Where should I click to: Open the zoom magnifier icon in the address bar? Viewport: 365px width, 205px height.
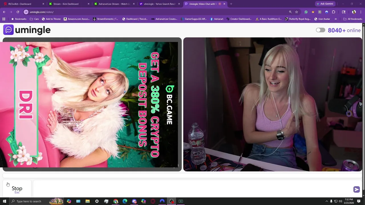pos(290,12)
